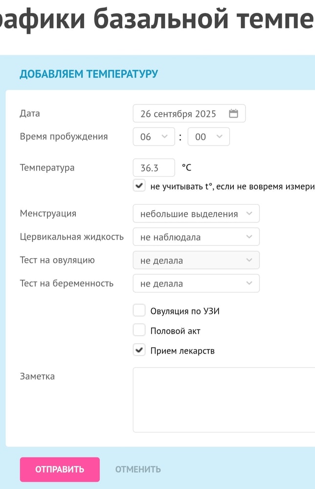The width and height of the screenshot is (315, 489).
Task: Uncheck the Прием лекарств checkbox
Action: click(139, 350)
